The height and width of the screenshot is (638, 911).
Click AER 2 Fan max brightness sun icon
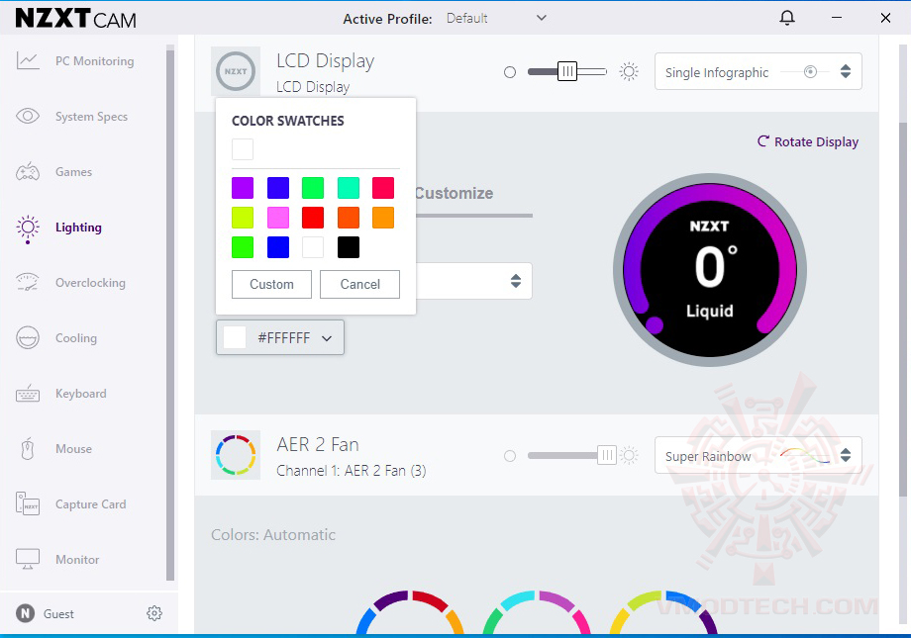[629, 456]
